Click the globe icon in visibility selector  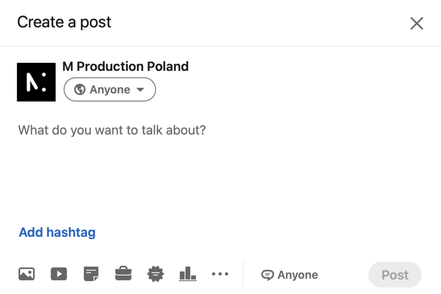[x=80, y=90]
